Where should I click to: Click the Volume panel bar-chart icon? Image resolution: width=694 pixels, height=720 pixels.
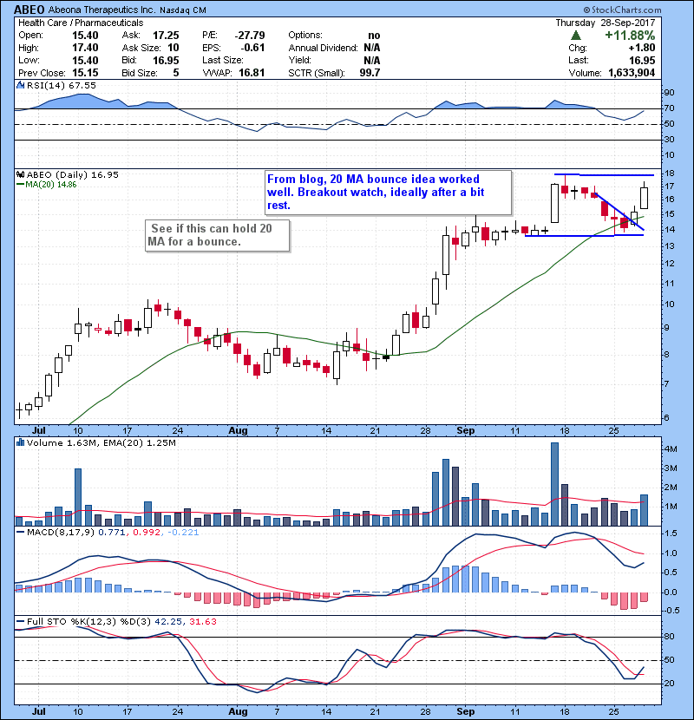tap(20, 442)
